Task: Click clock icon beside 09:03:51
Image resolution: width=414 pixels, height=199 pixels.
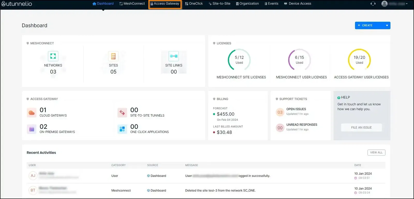Action: pos(356,178)
